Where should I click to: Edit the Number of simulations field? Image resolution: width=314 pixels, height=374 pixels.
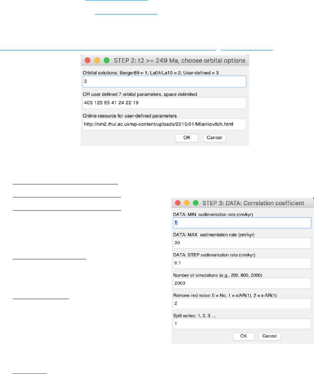242,283
